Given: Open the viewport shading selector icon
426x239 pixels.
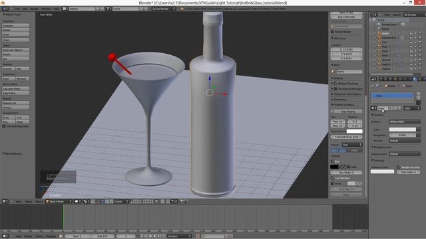Looking at the screenshot, I should [77, 201].
